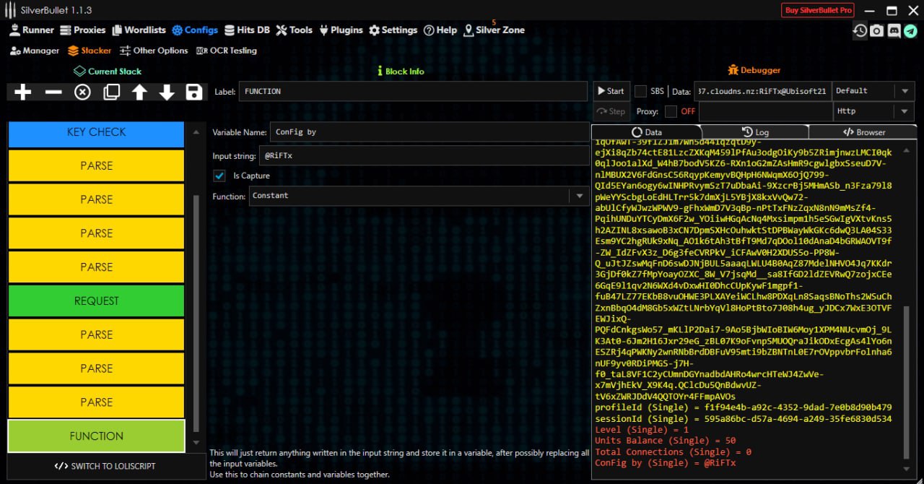Move the selected block up with the arrow
The height and width of the screenshot is (484, 924).
tap(139, 92)
